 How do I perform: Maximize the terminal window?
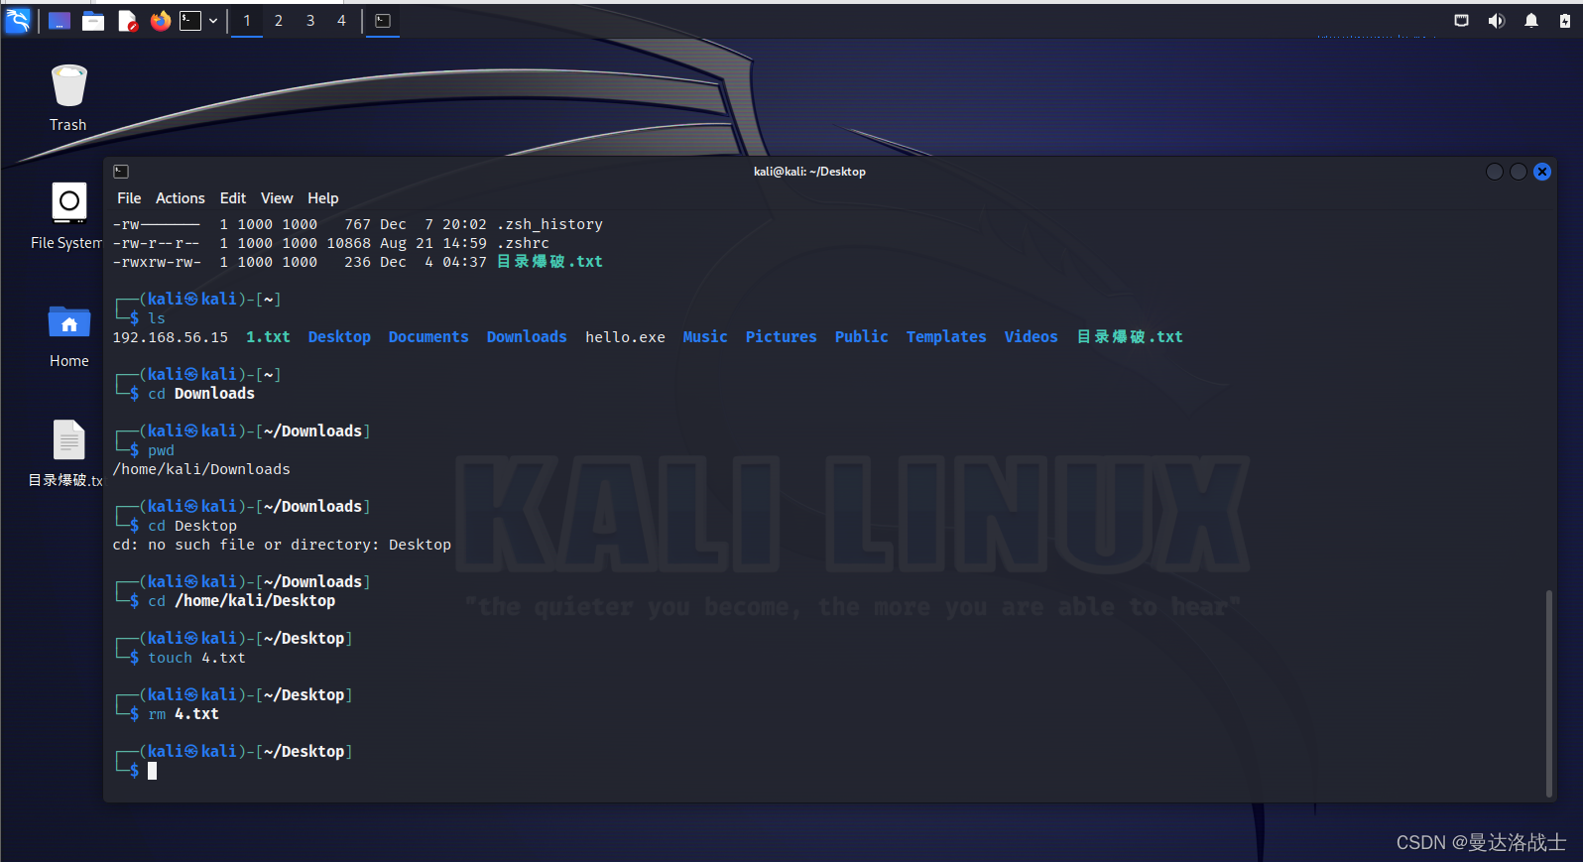[x=1519, y=172]
